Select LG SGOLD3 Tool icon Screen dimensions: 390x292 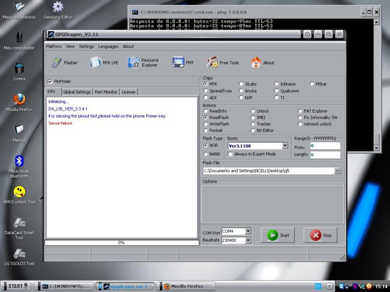coord(19,256)
